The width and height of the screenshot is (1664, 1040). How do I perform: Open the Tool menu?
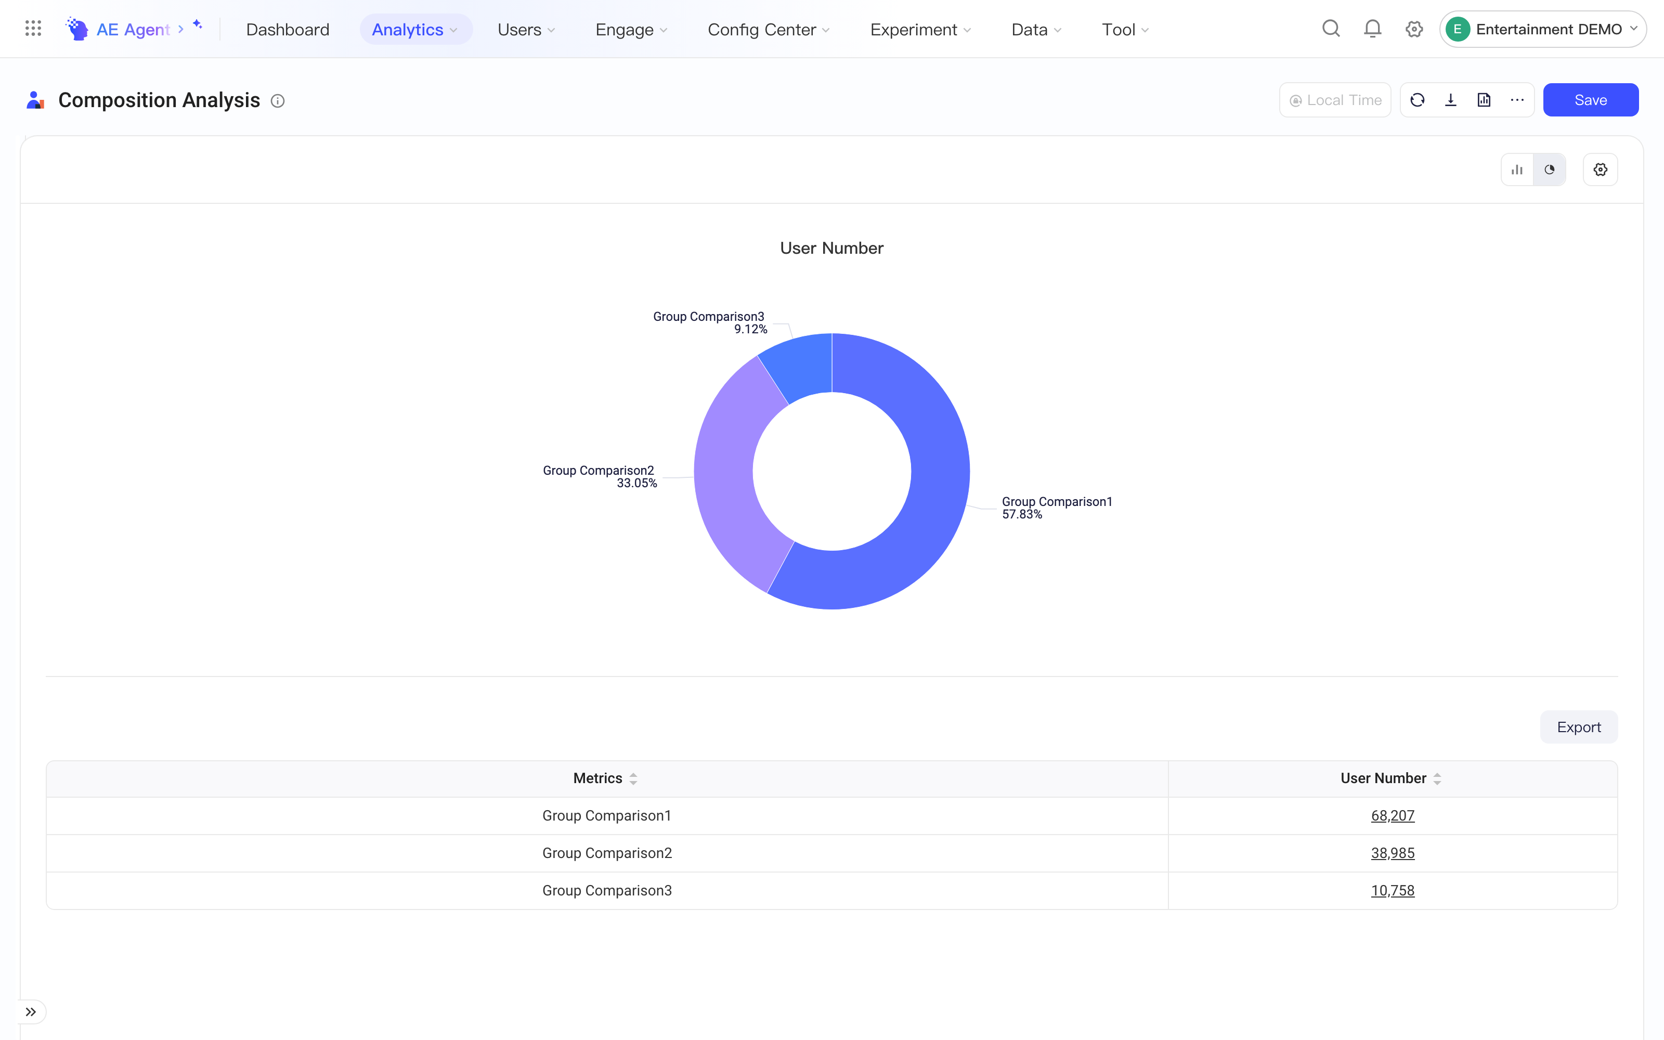[x=1126, y=30]
